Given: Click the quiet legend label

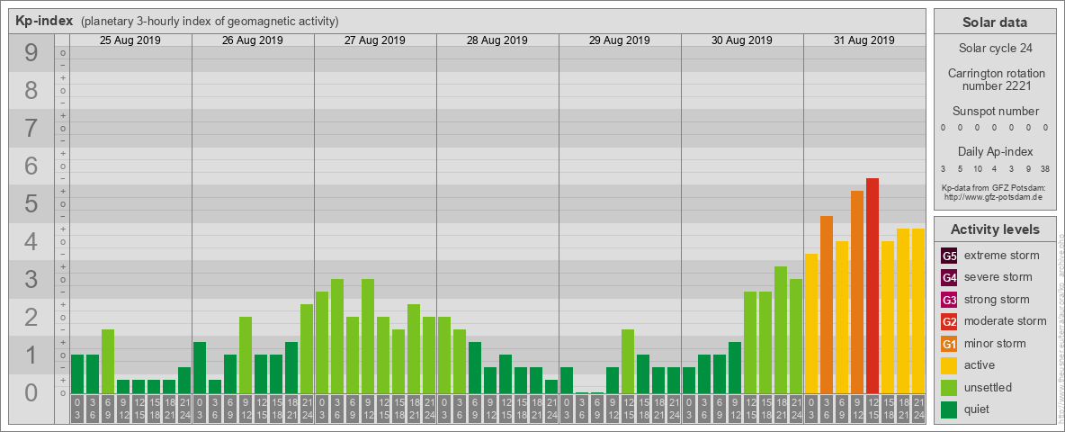Looking at the screenshot, I should [978, 409].
